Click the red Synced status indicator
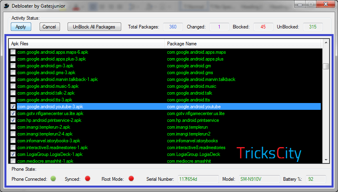338x192 pixels. 88,178
